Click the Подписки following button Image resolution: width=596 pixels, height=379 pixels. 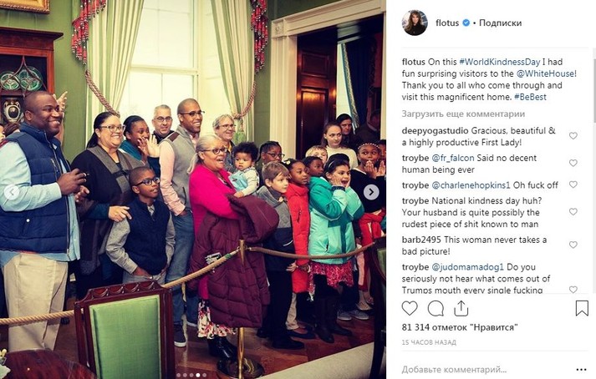pos(500,23)
